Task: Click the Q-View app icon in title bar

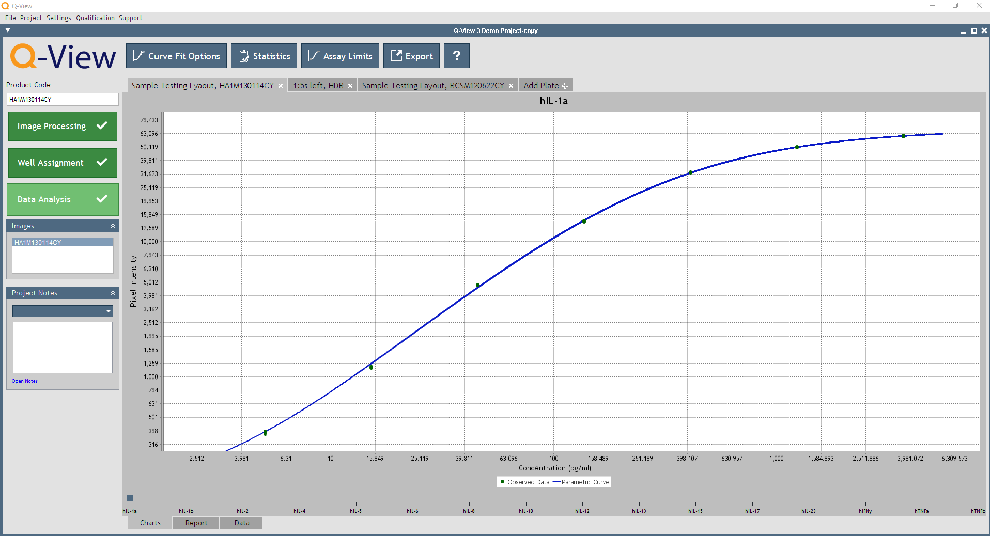Action: coord(5,6)
